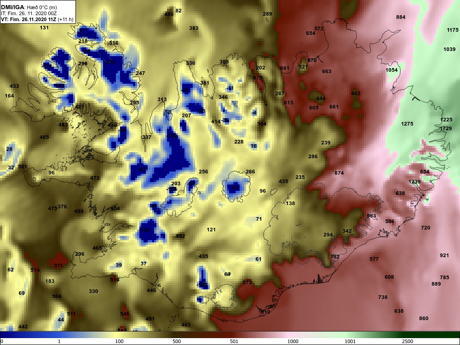Click the map value 860
Screen dimensions: 460x345
(424, 318)
